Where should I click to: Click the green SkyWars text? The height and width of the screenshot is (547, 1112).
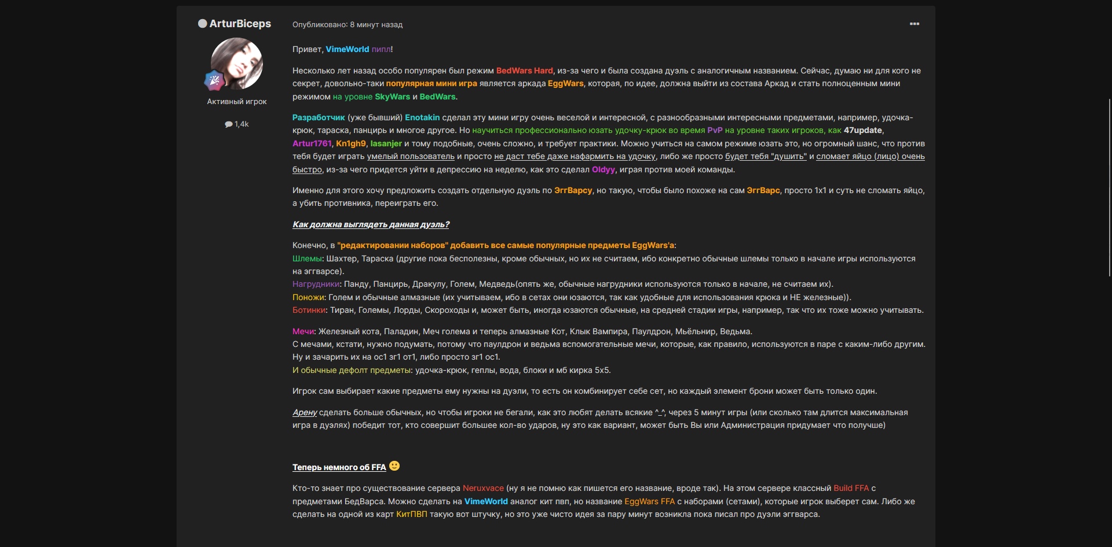(392, 97)
